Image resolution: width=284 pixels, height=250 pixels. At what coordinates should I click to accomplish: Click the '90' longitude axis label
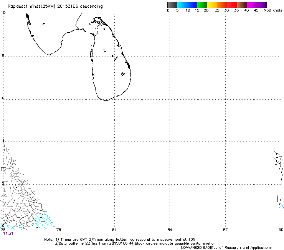[281, 230]
